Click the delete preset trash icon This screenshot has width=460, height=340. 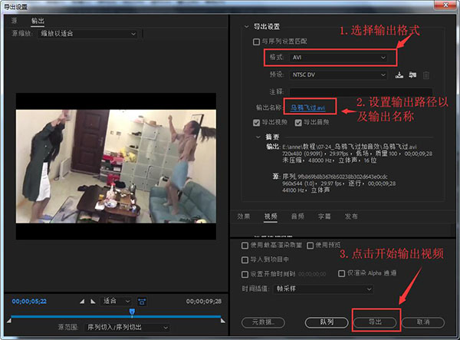click(426, 75)
